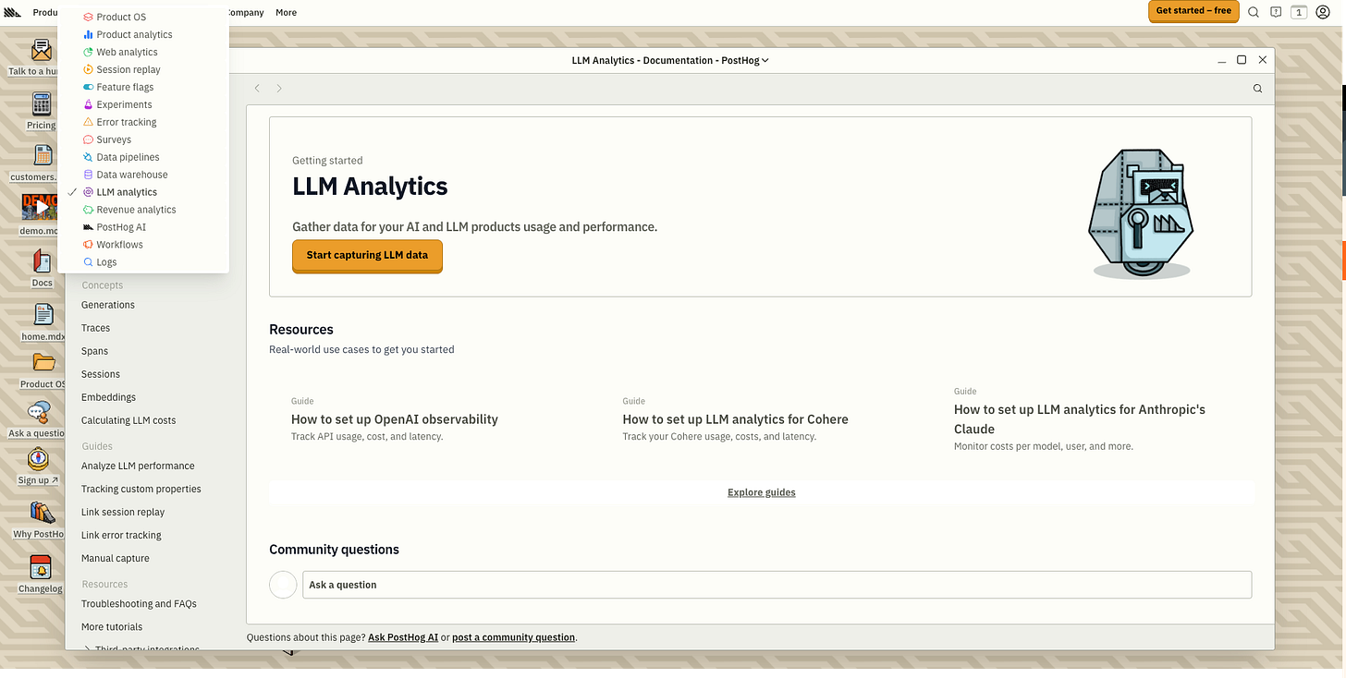This screenshot has height=678, width=1346.
Task: Open the Anthropic's Claude analytics guide
Action: [1080, 419]
